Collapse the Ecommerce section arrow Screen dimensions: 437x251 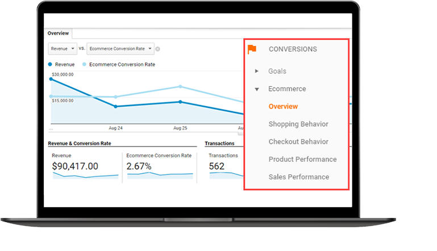(257, 89)
